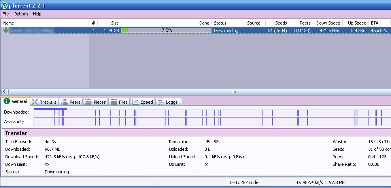Open the Help menu
The height and width of the screenshot is (188, 391).
[37, 14]
